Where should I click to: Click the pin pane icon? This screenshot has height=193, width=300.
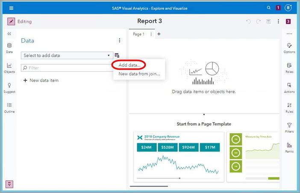(9, 184)
